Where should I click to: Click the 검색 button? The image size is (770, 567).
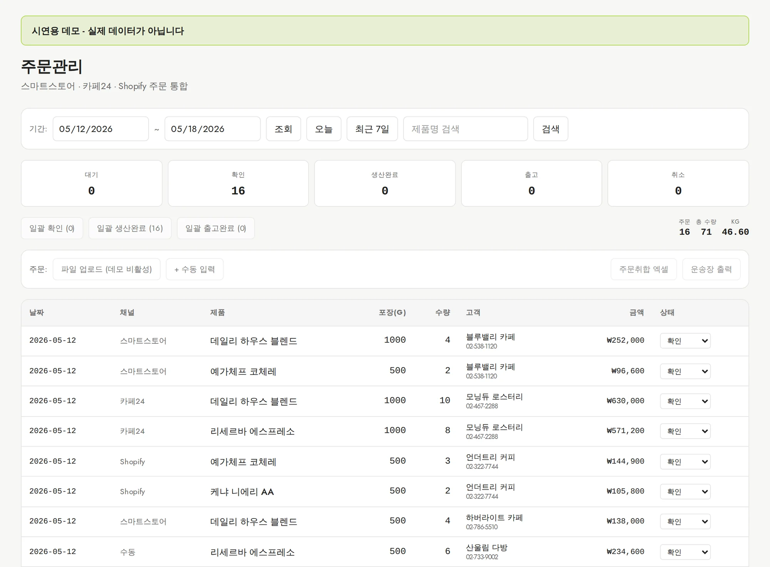point(551,129)
